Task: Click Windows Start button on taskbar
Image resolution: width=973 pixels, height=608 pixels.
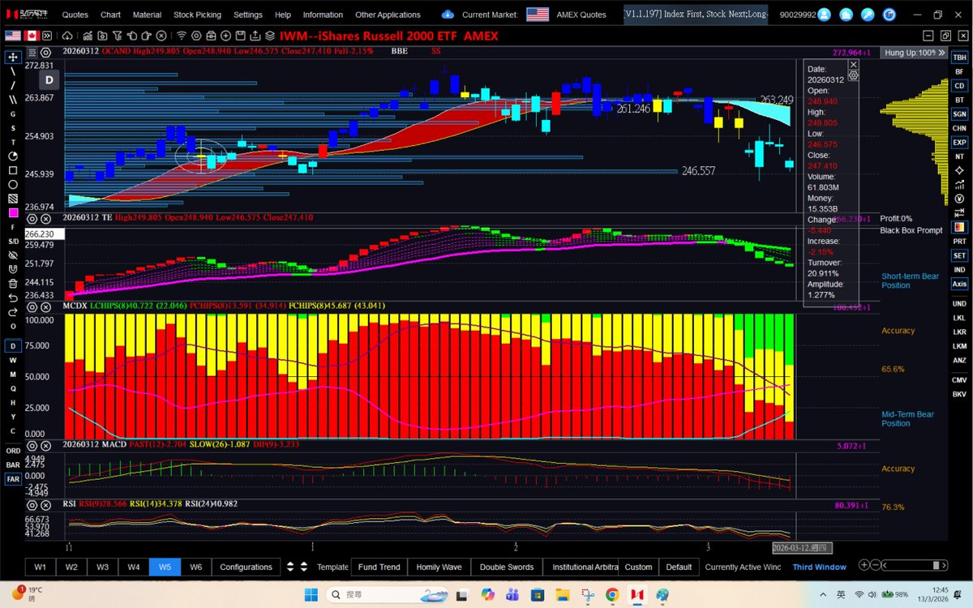Action: point(312,594)
